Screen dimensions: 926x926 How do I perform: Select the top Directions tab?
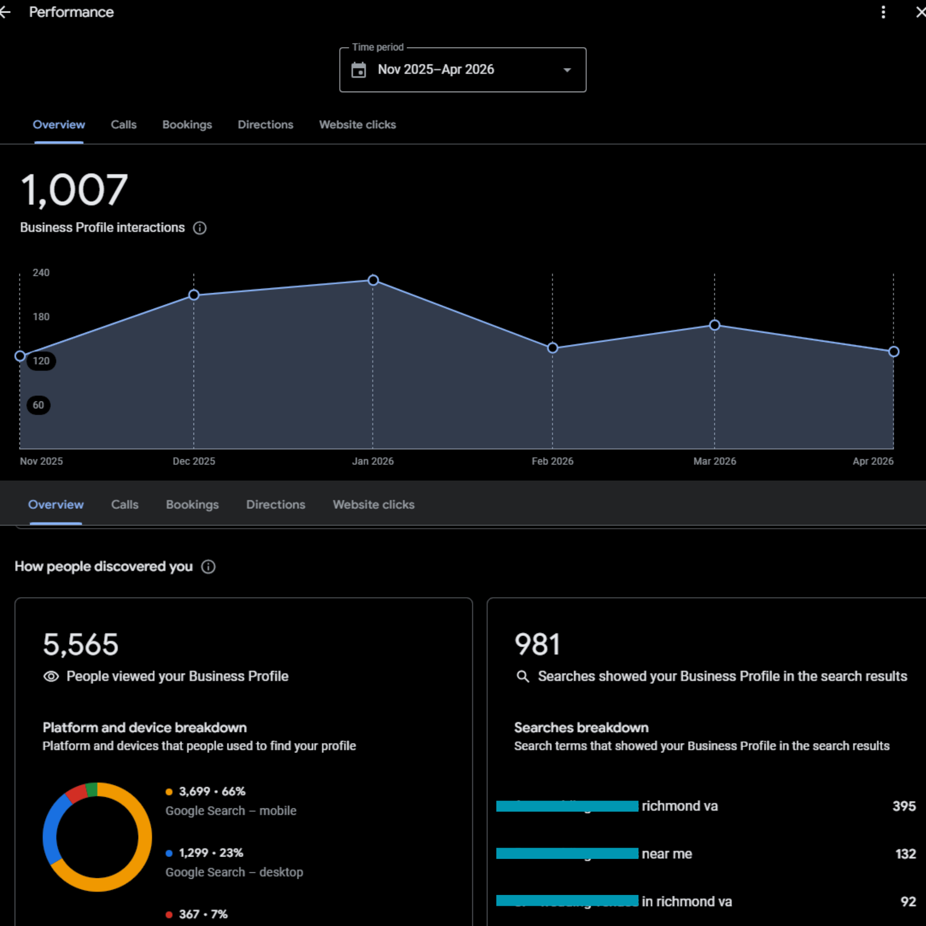(x=265, y=125)
